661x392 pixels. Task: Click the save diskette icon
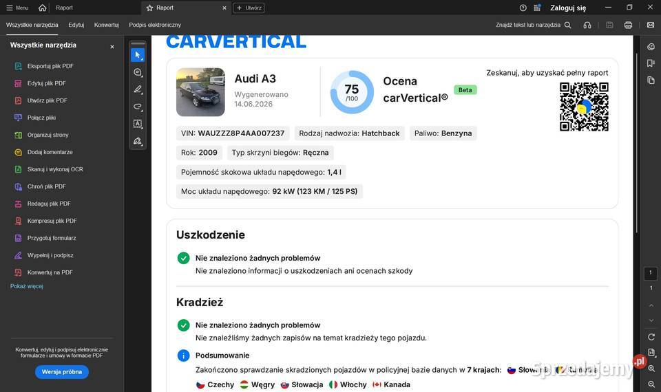(609, 25)
